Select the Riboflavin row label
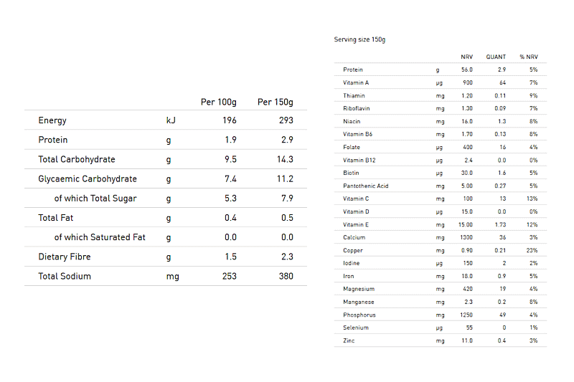The image size is (574, 382). pos(357,109)
